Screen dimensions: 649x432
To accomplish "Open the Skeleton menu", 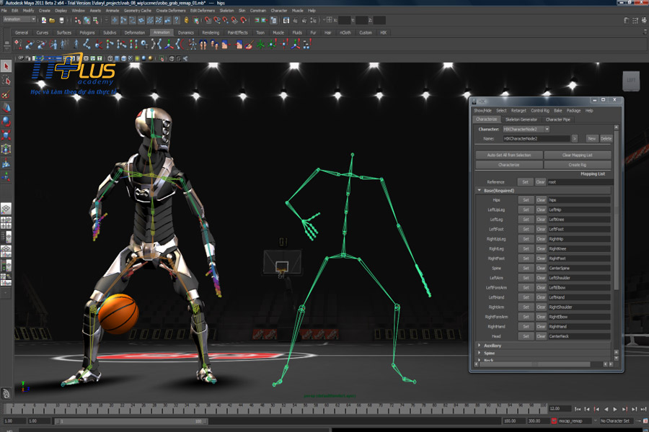I will pyautogui.click(x=226, y=11).
